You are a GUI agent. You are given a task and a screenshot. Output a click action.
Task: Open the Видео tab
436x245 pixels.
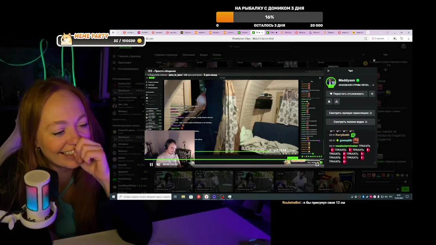(x=204, y=55)
